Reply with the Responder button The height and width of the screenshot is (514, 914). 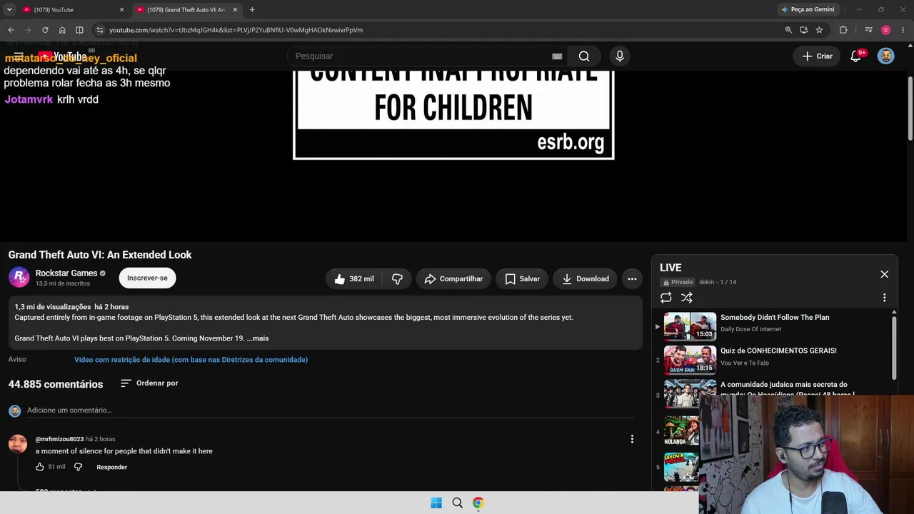pos(112,467)
